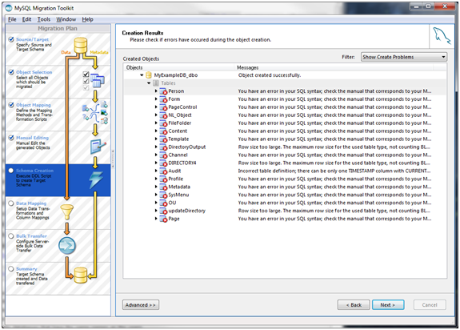Click the MySQL dolphin logo

pyautogui.click(x=442, y=36)
